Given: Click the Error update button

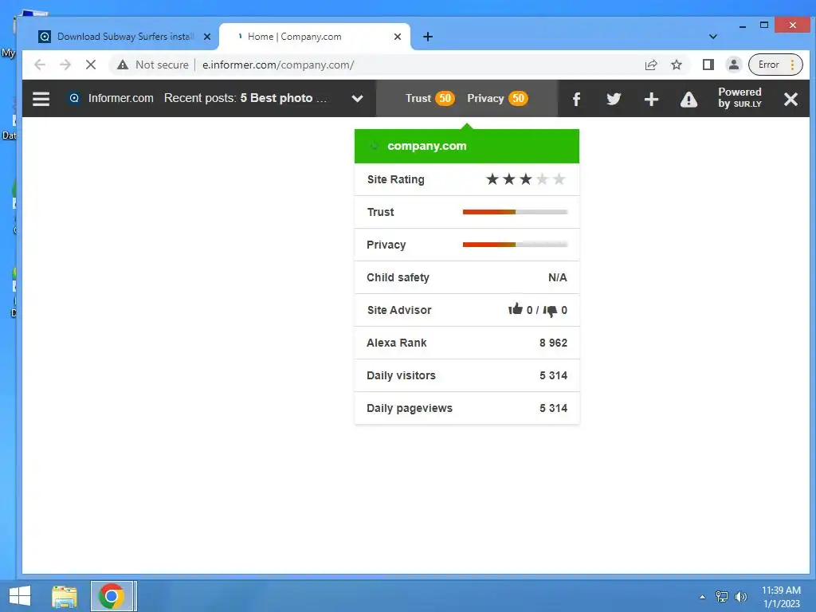Looking at the screenshot, I should click(x=769, y=65).
